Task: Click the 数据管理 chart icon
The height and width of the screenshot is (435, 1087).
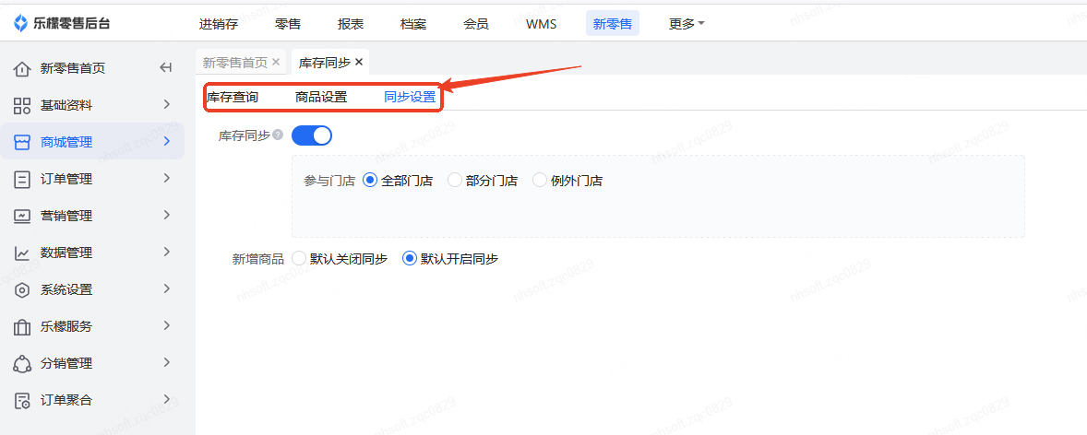Action: 22,253
